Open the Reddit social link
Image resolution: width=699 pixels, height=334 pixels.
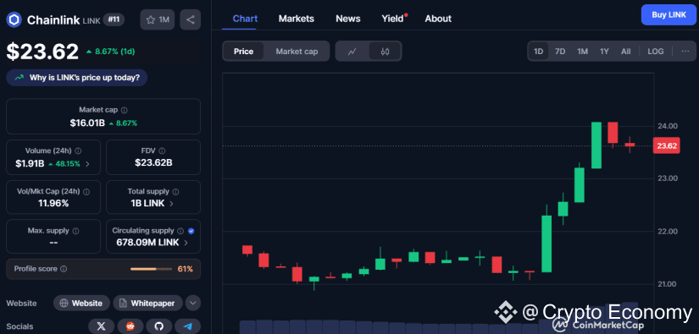click(130, 326)
